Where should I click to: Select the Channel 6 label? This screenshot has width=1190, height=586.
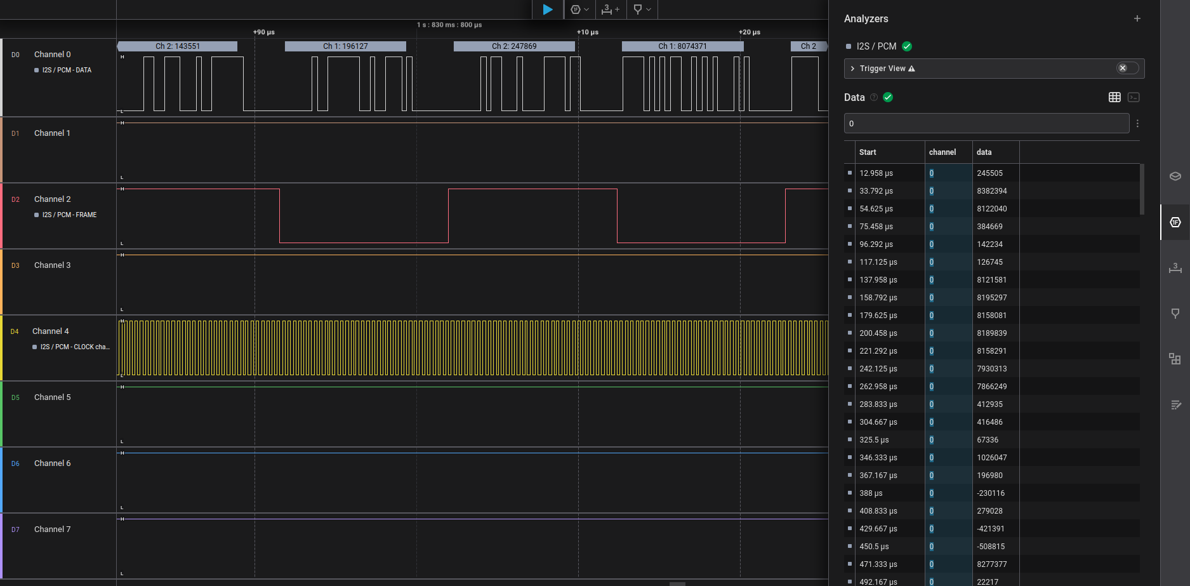click(53, 463)
